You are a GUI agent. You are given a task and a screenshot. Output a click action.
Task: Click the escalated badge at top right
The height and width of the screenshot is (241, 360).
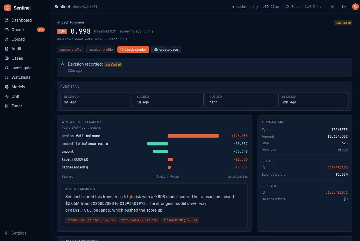click(x=343, y=23)
